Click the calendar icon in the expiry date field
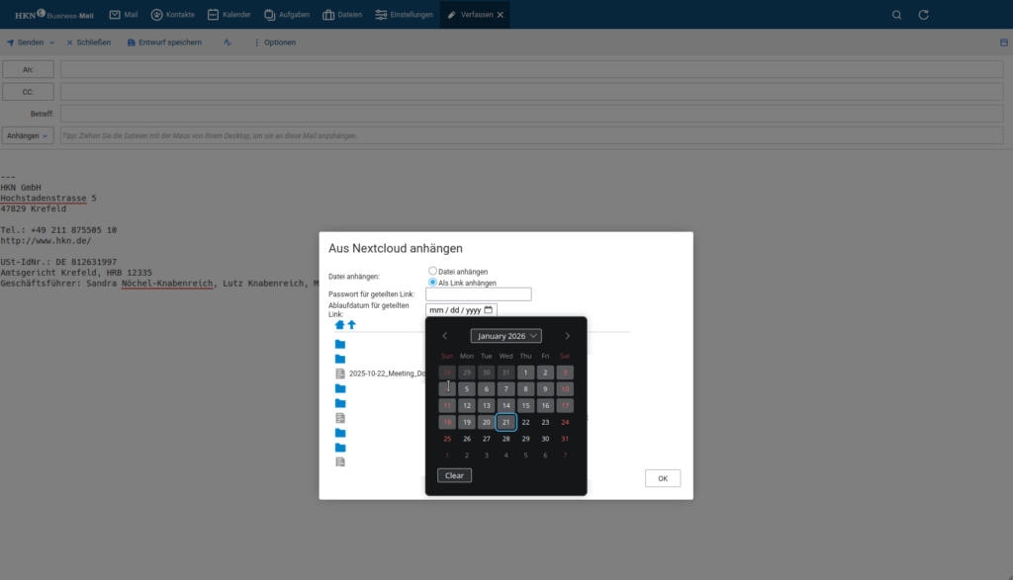 click(x=489, y=310)
